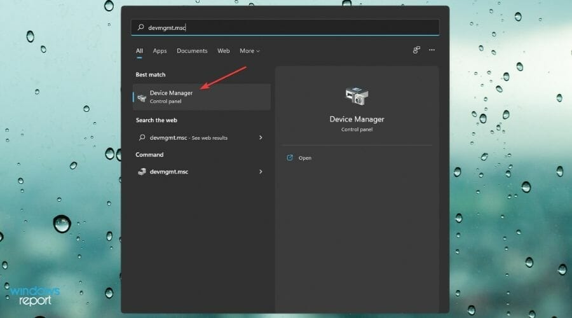Switch to the Documents tab
Image resolution: width=572 pixels, height=318 pixels.
coord(192,51)
